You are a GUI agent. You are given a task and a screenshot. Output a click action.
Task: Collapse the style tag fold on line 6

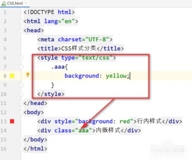coord(21,58)
